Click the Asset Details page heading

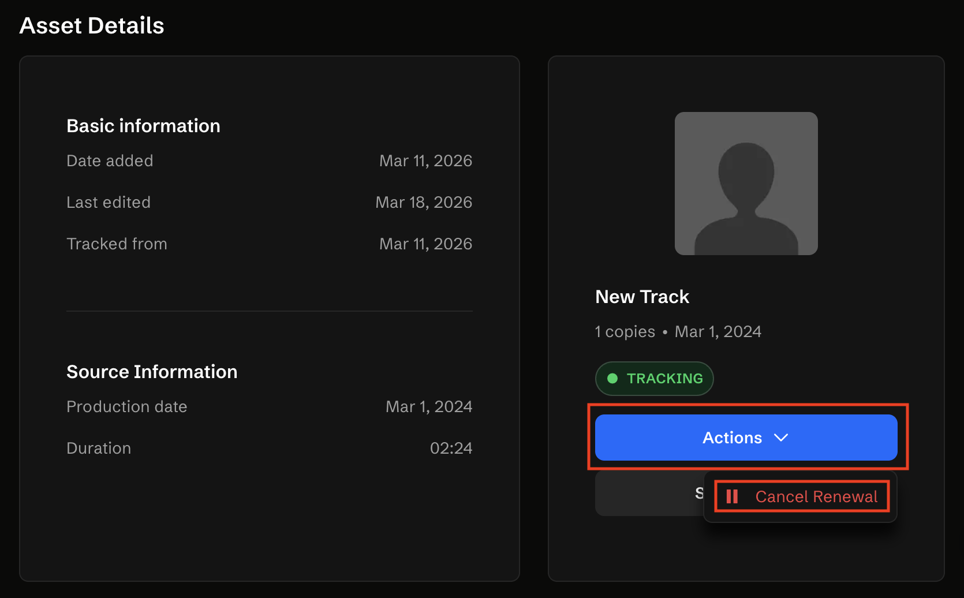pos(92,25)
